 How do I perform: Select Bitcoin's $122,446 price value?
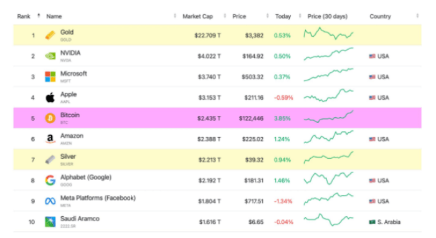coord(251,118)
